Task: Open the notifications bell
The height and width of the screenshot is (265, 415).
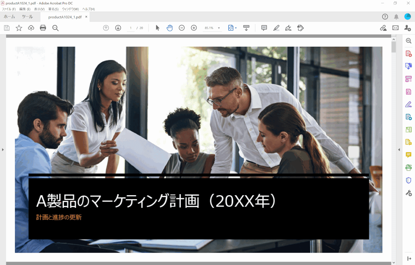Action: pos(396,17)
